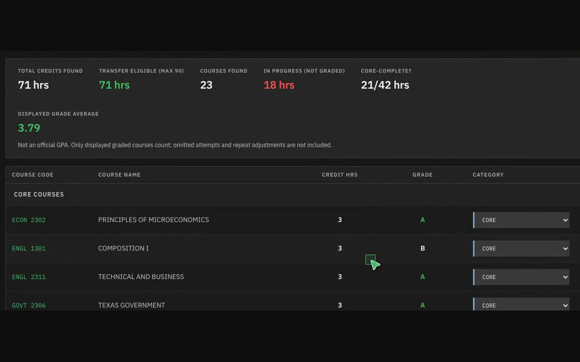Open category dropdown for ENGL 2311
This screenshot has height=362, width=580.
[521, 277]
